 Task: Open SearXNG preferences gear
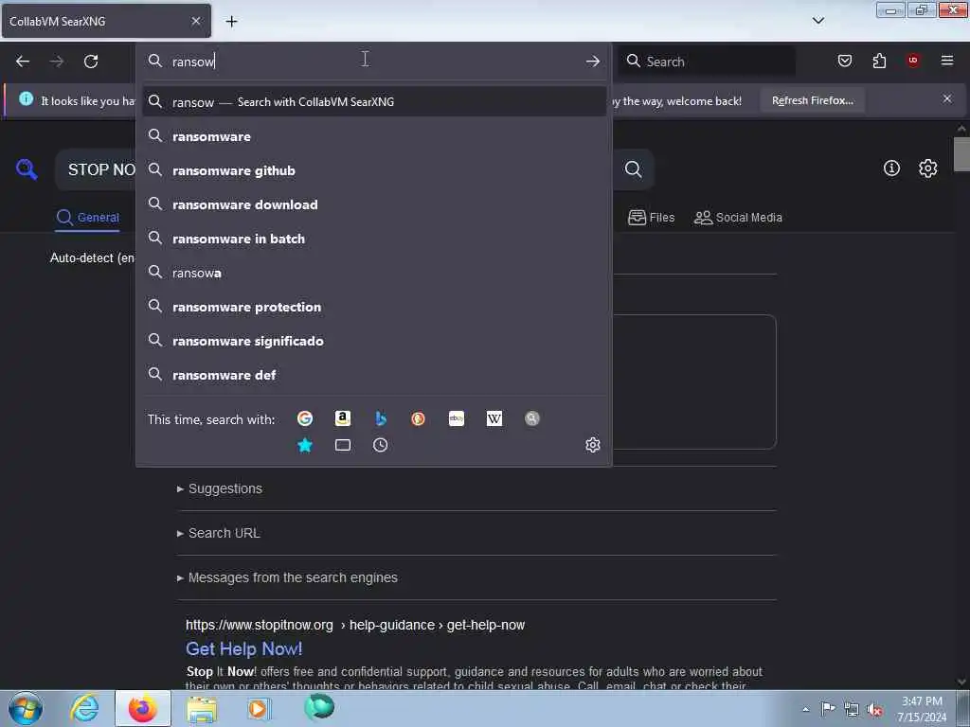(x=928, y=168)
